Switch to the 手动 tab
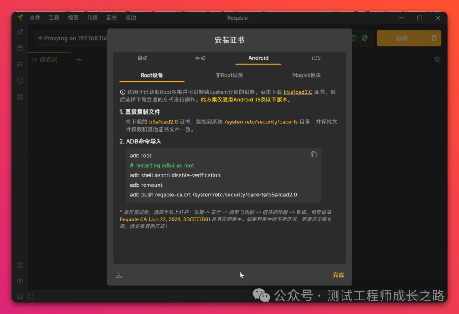 click(x=201, y=58)
